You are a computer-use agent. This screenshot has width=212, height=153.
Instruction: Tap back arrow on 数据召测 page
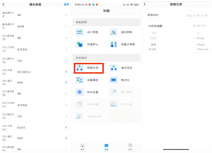pyautogui.click(x=145, y=4)
